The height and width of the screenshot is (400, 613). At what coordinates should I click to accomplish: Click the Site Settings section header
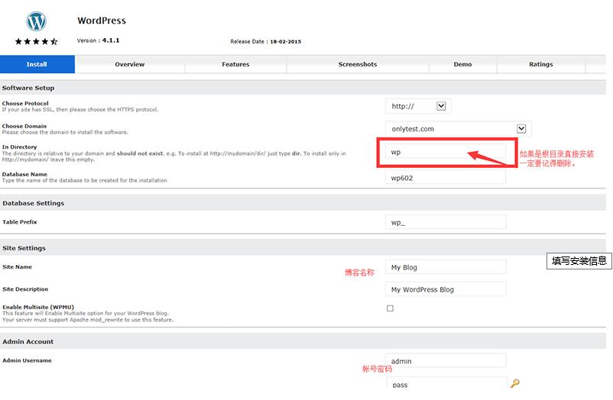tap(303, 248)
